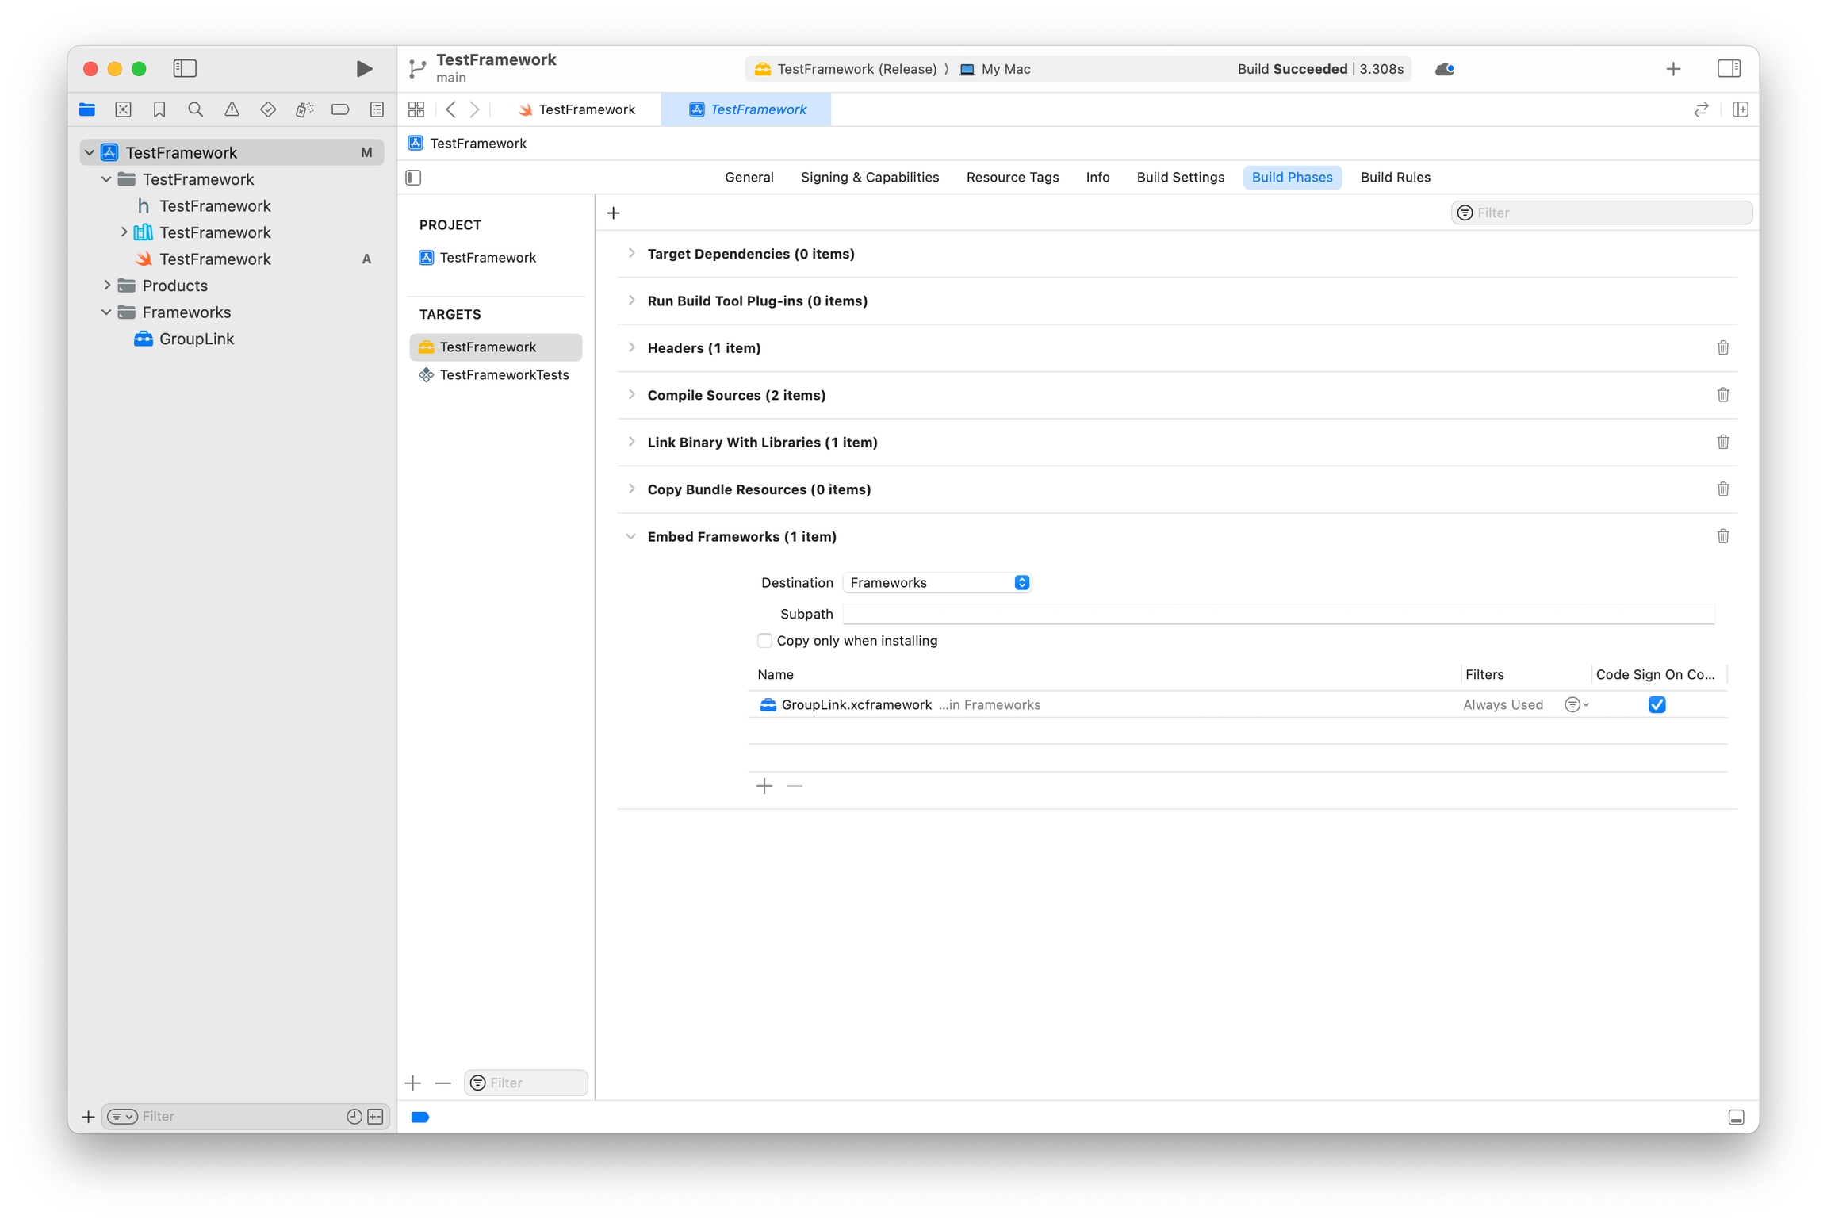Delete the Embed Frameworks phase trash icon

pyautogui.click(x=1722, y=536)
